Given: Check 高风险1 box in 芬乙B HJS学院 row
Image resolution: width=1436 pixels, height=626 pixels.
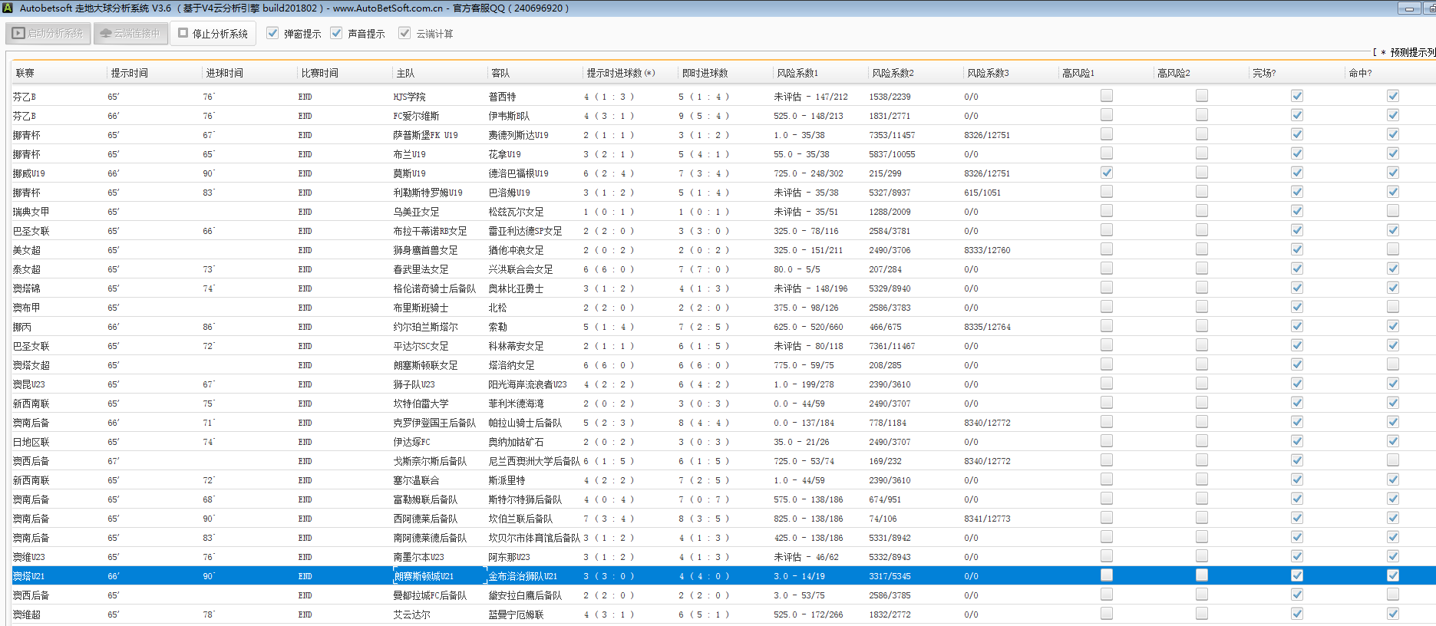Looking at the screenshot, I should 1106,96.
